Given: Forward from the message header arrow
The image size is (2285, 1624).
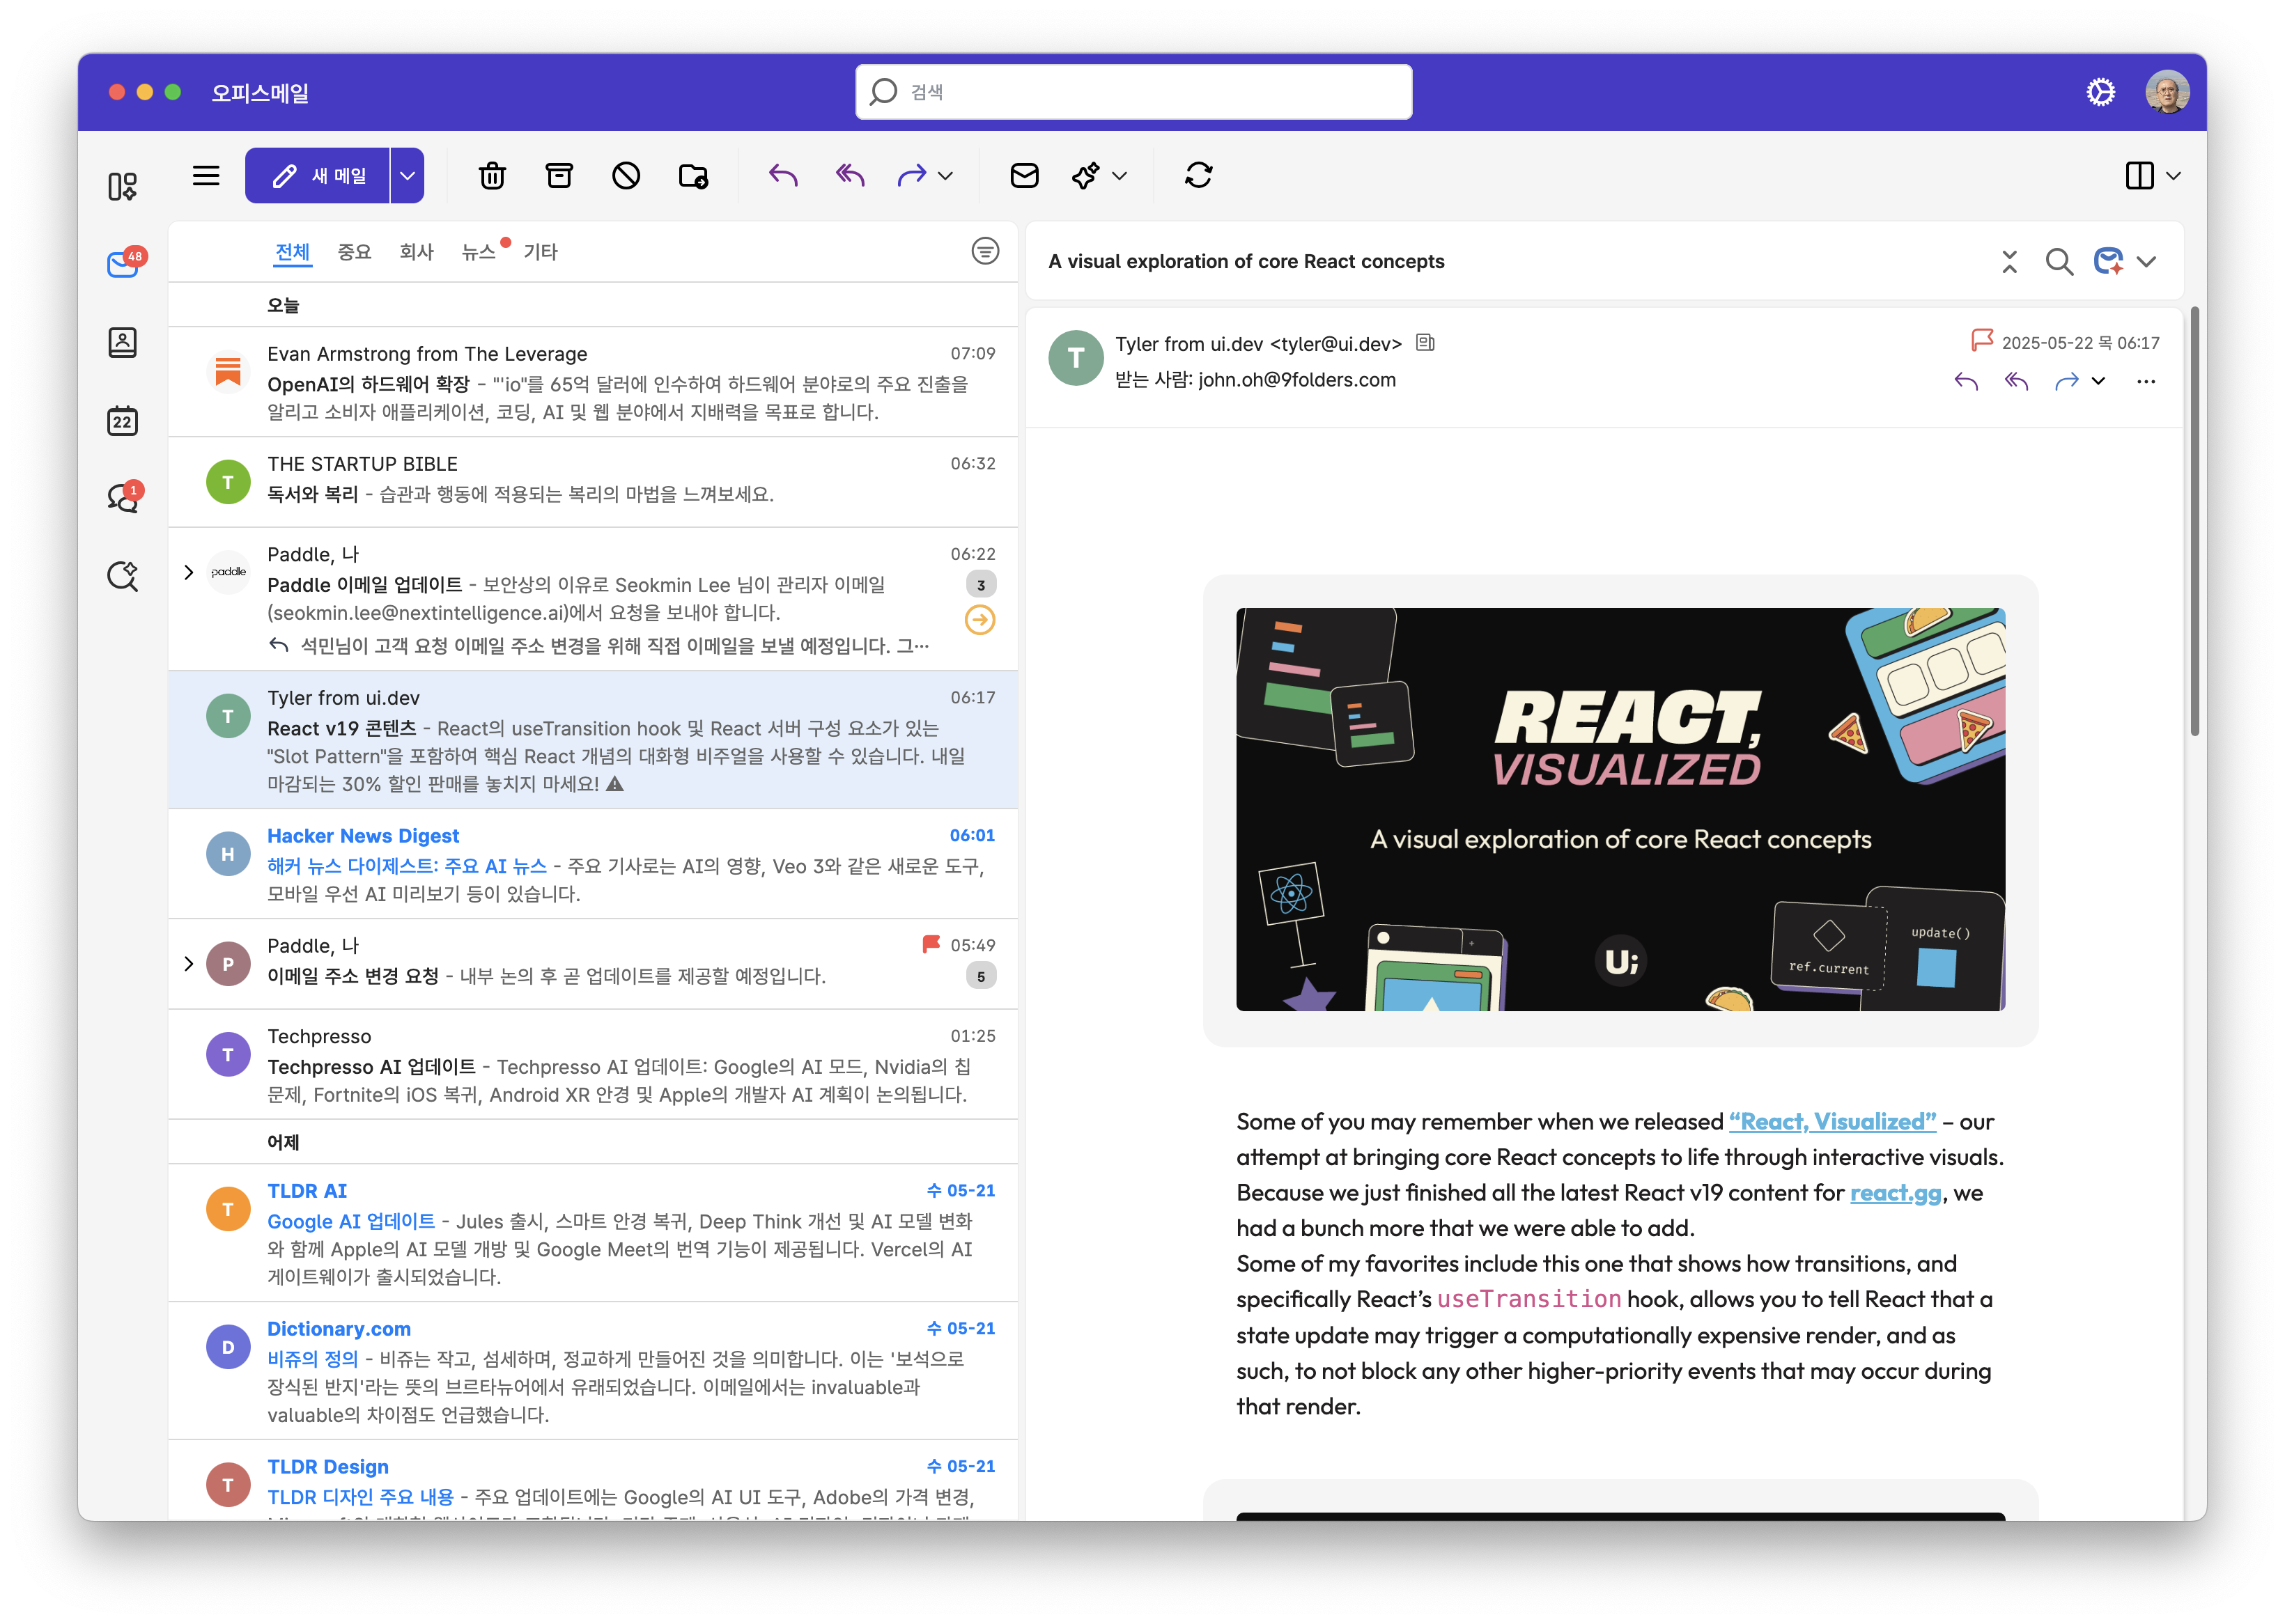Looking at the screenshot, I should coord(2066,381).
